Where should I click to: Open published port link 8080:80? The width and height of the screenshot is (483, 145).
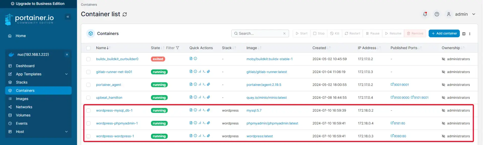click(x=398, y=136)
